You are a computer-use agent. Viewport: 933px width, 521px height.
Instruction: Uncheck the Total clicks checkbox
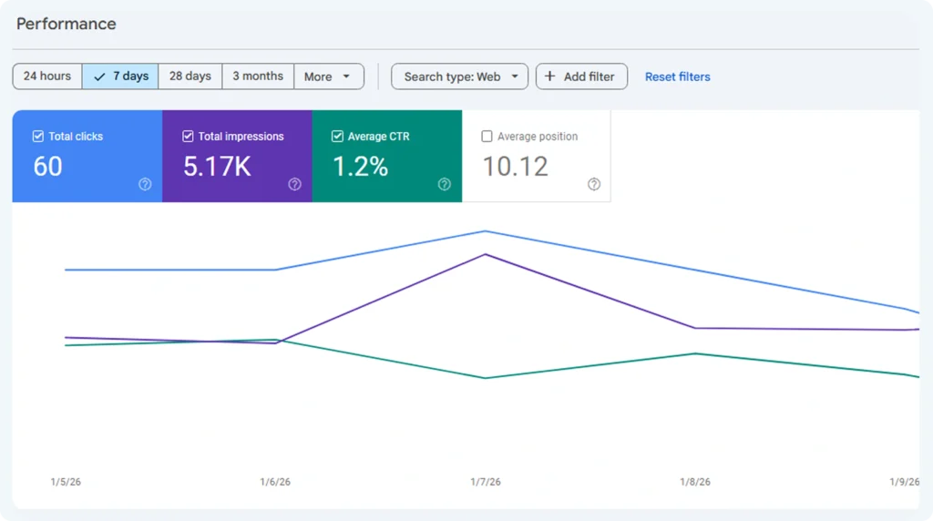(x=38, y=137)
